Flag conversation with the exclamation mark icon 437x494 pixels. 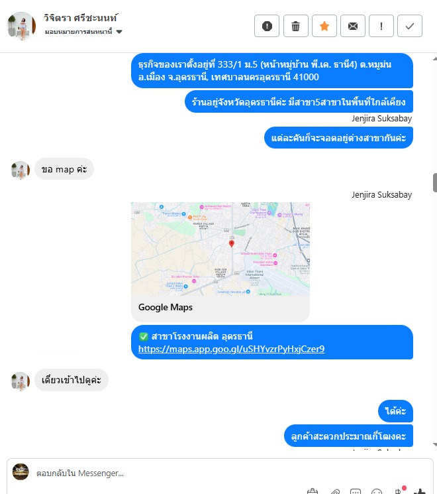381,26
